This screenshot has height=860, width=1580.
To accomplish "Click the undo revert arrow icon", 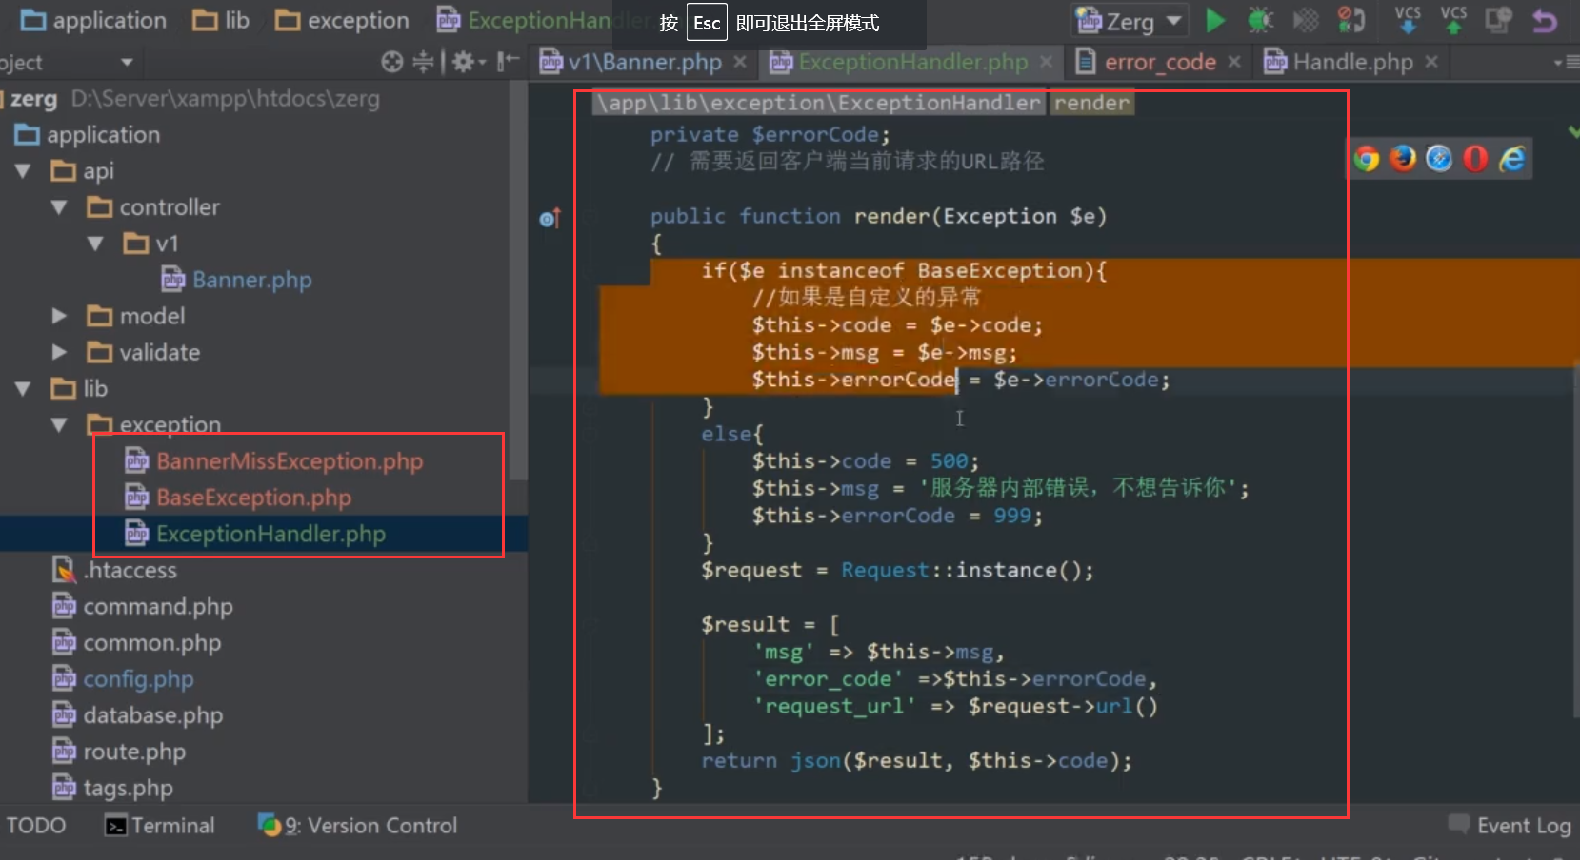I will point(1545,20).
